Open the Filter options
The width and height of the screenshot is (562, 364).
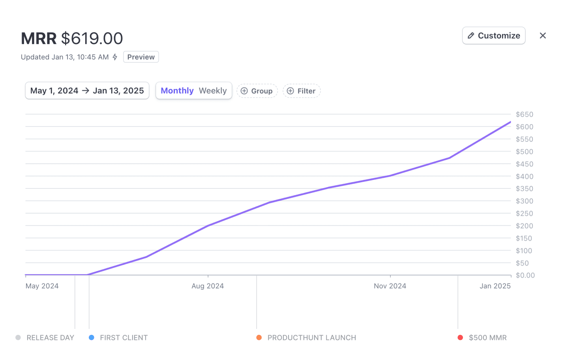click(x=302, y=91)
